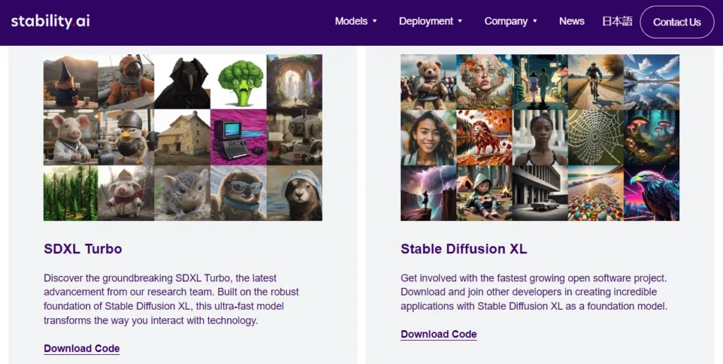Viewport: 723px width, 364px height.
Task: Open the News menu item
Action: click(572, 21)
